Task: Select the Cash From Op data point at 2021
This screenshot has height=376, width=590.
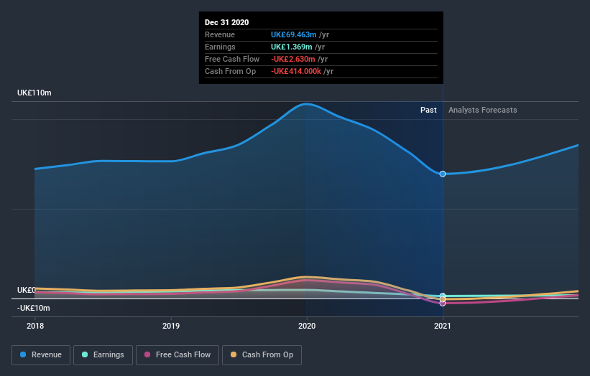Action: pyautogui.click(x=443, y=299)
